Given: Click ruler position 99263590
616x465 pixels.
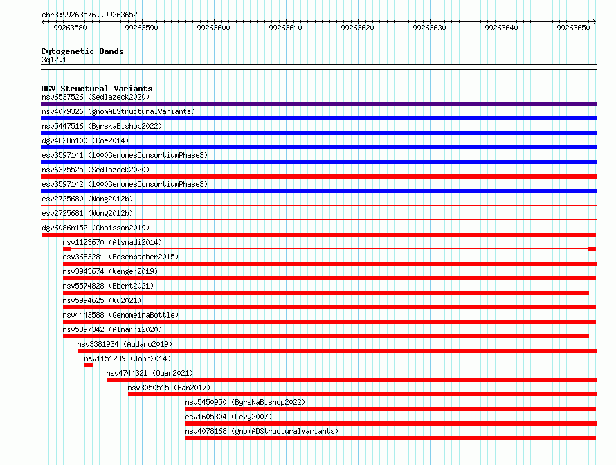Looking at the screenshot, I should coord(141,28).
